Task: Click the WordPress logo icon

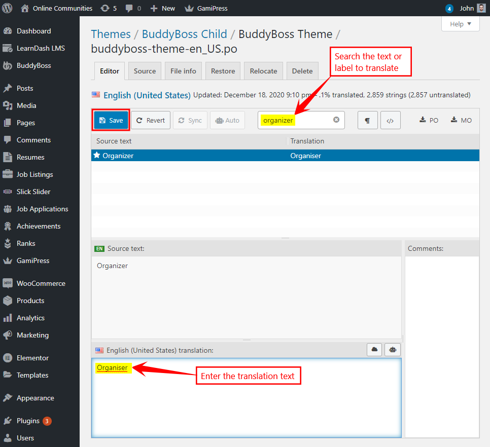Action: pyautogui.click(x=7, y=8)
